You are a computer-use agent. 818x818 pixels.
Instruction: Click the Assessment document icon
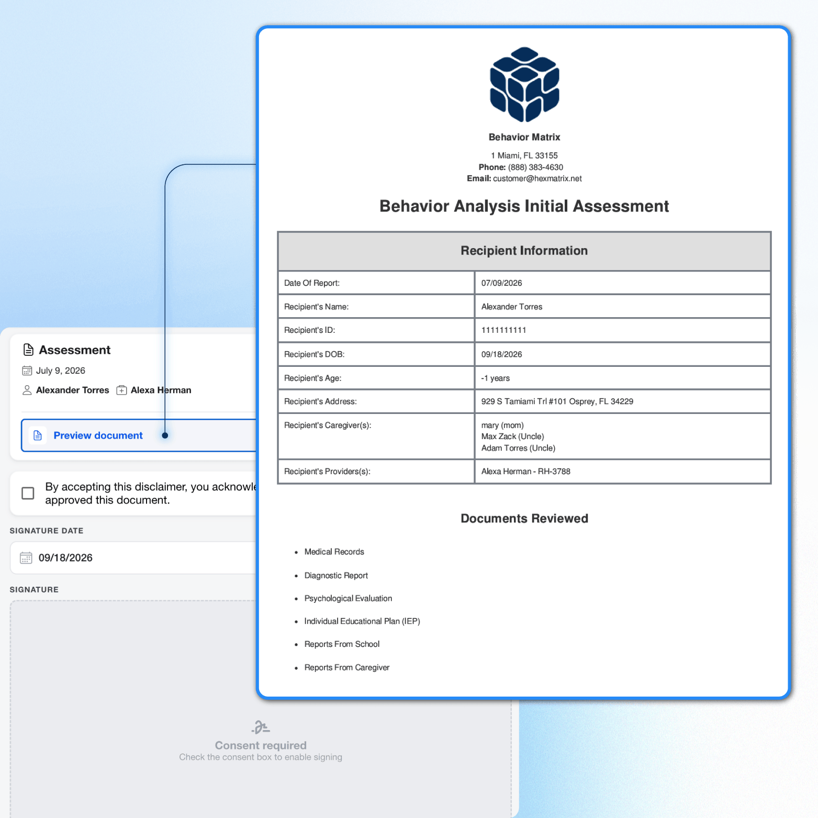(28, 350)
